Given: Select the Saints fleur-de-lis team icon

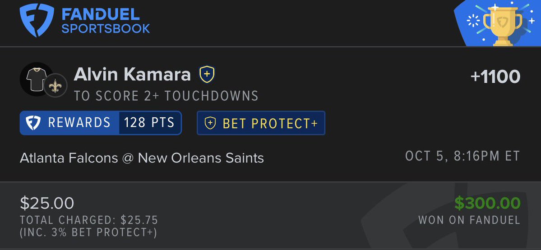Looking at the screenshot, I should (x=55, y=85).
